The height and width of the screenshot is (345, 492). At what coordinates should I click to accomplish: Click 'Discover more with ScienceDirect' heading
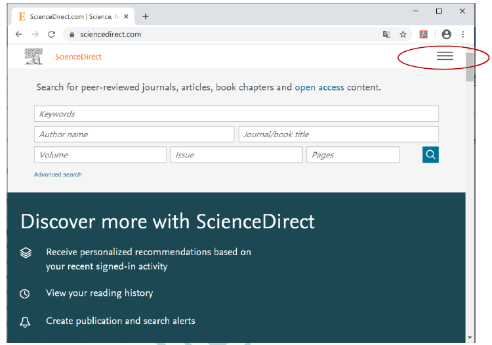click(x=167, y=222)
